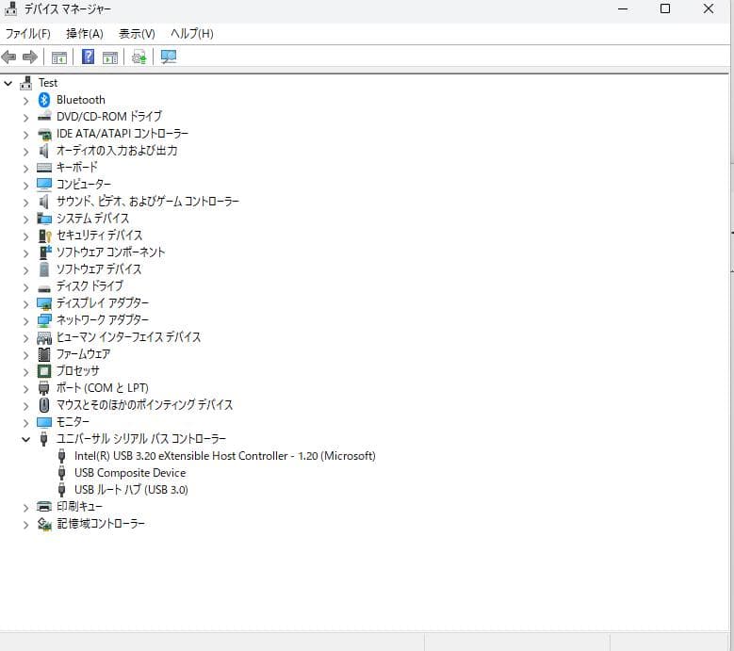Select the DVD/CD-ROM ドライブ label

click(x=109, y=117)
